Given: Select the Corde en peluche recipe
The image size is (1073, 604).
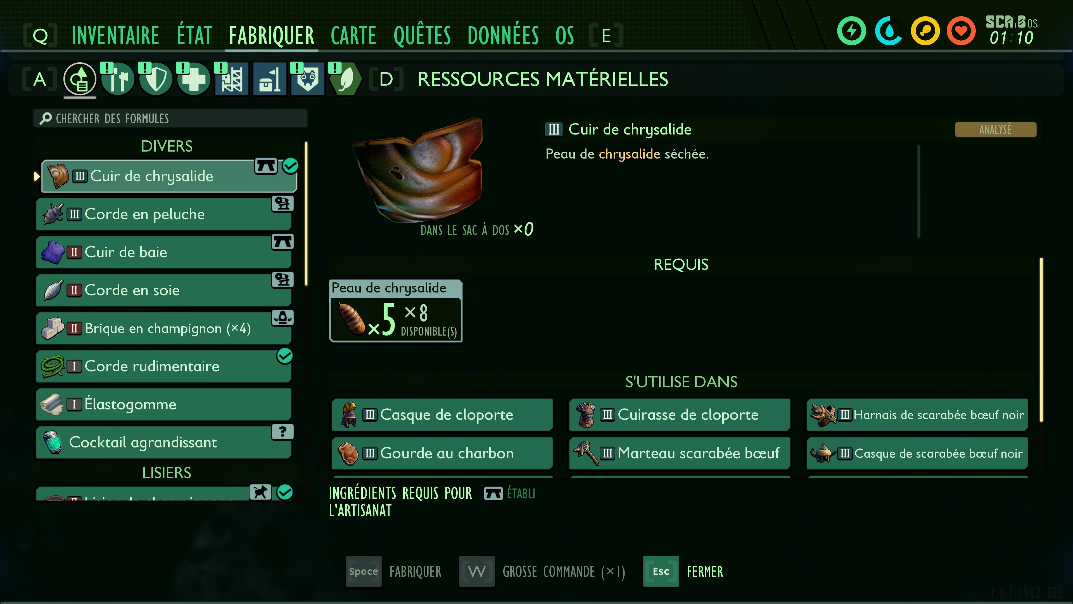Looking at the screenshot, I should (x=164, y=214).
